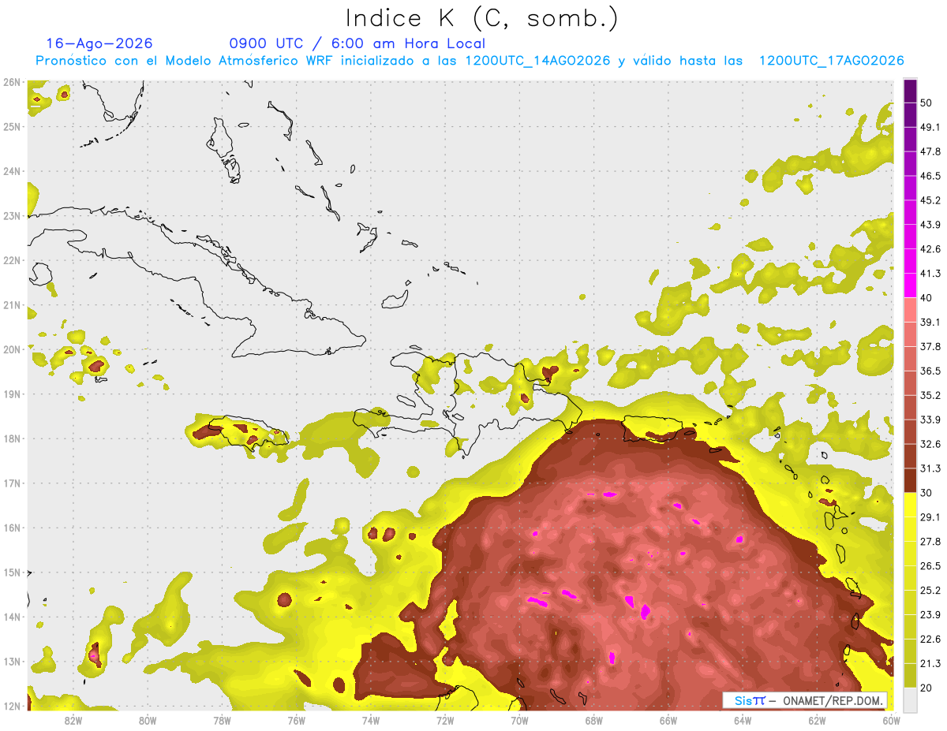Click the '12N' latitude label
947x731 pixels.
coord(12,706)
